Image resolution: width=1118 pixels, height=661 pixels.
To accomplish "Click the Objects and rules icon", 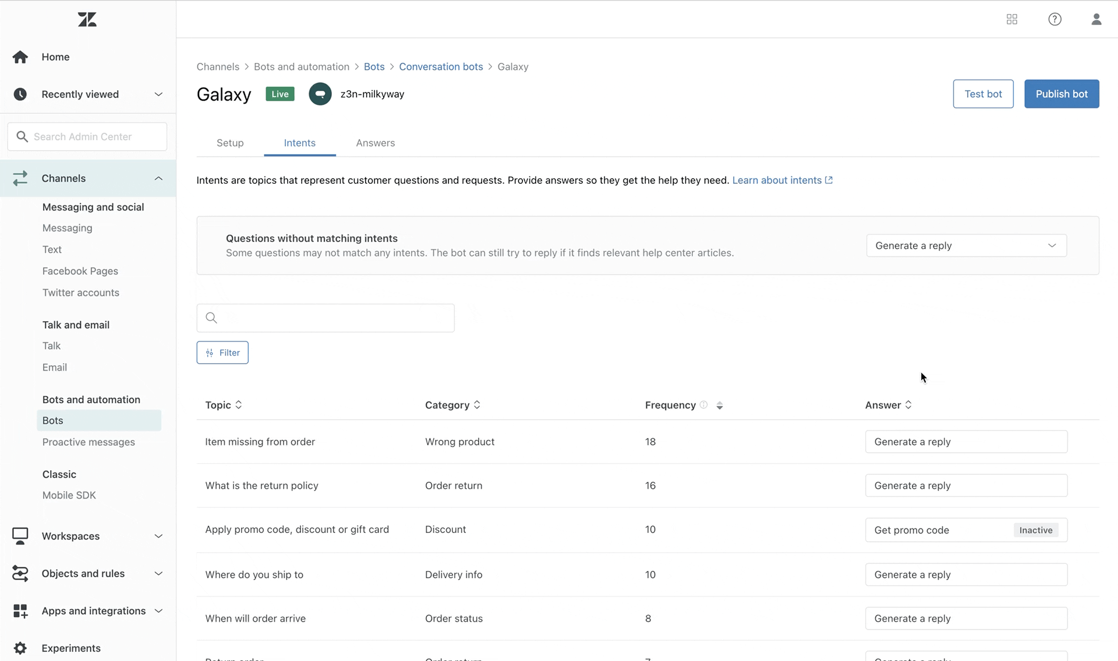I will click(x=20, y=573).
